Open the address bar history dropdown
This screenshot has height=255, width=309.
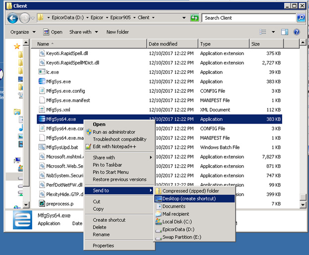click(184, 18)
